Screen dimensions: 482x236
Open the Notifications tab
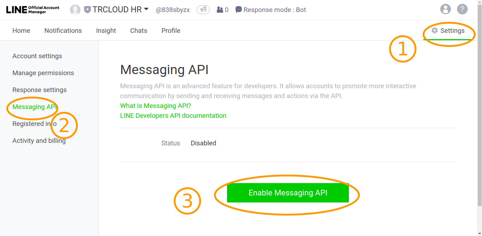tap(63, 31)
